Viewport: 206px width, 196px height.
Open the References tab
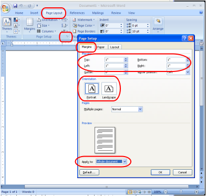77,13
